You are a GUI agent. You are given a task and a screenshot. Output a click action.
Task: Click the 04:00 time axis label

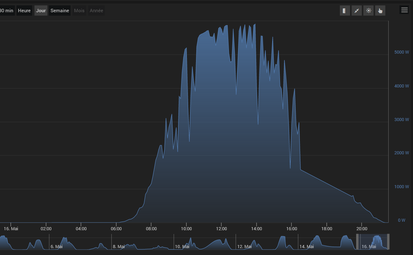(81, 229)
